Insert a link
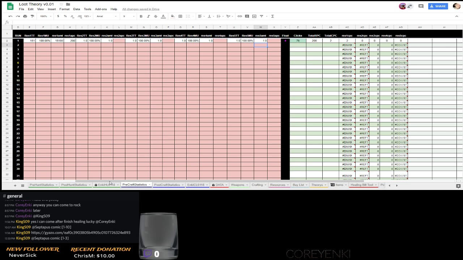463x260 pixels. [x=239, y=16]
